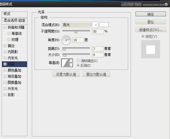The width and height of the screenshot is (170, 139).
Task: Open the 混合模式 blend mode dropdown
Action: tap(80, 25)
